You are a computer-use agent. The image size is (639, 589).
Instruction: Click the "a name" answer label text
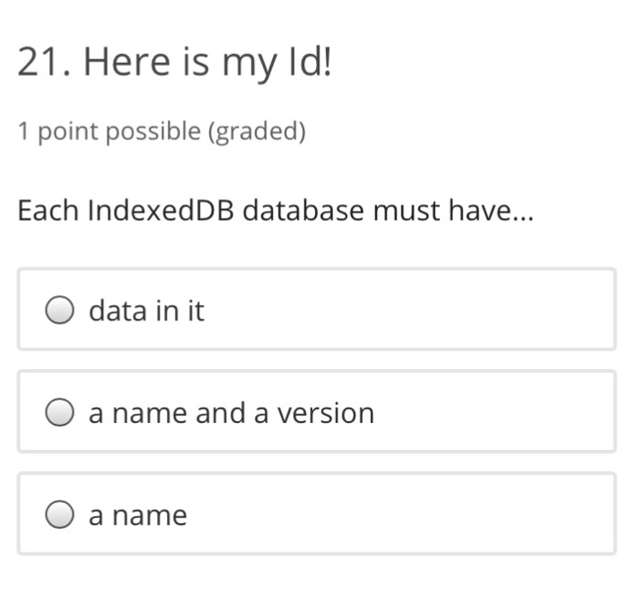pos(137,516)
